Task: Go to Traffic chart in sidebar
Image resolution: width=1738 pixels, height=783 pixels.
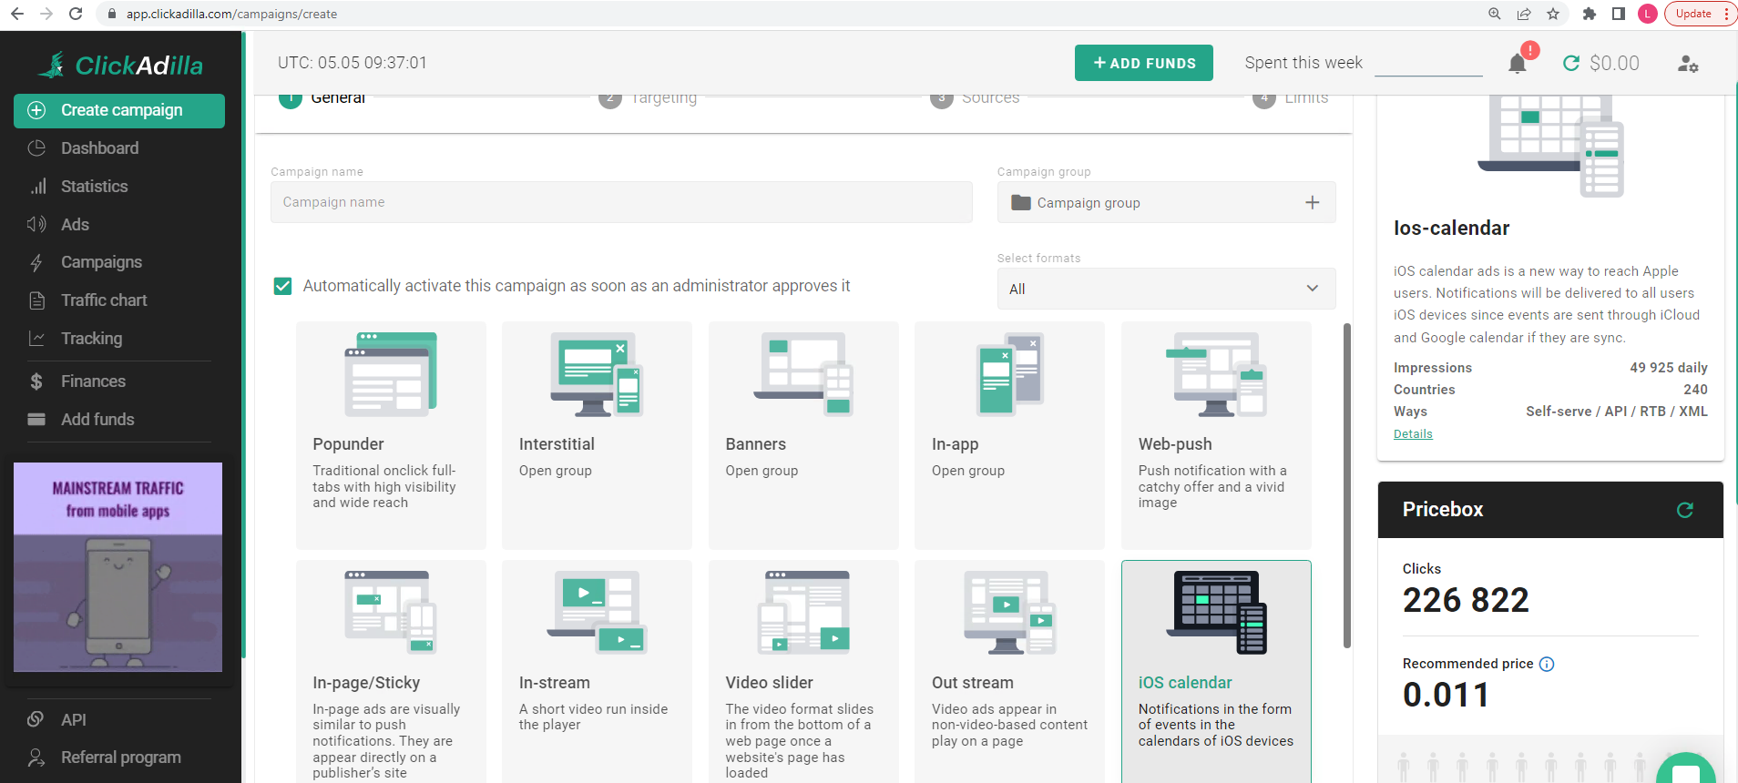Action: (104, 300)
